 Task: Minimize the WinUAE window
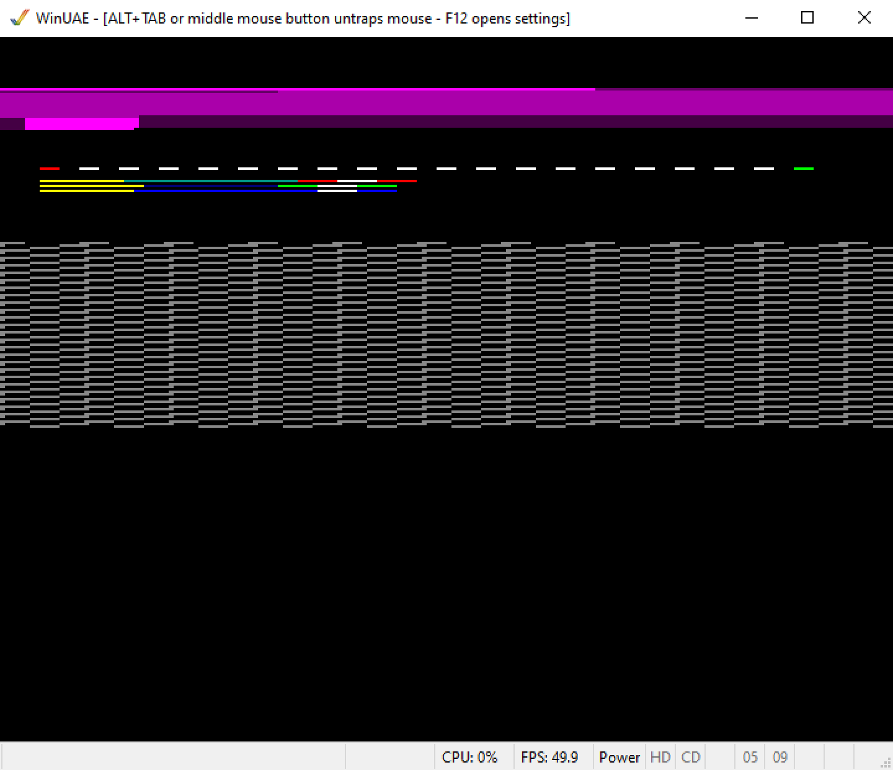tap(752, 18)
